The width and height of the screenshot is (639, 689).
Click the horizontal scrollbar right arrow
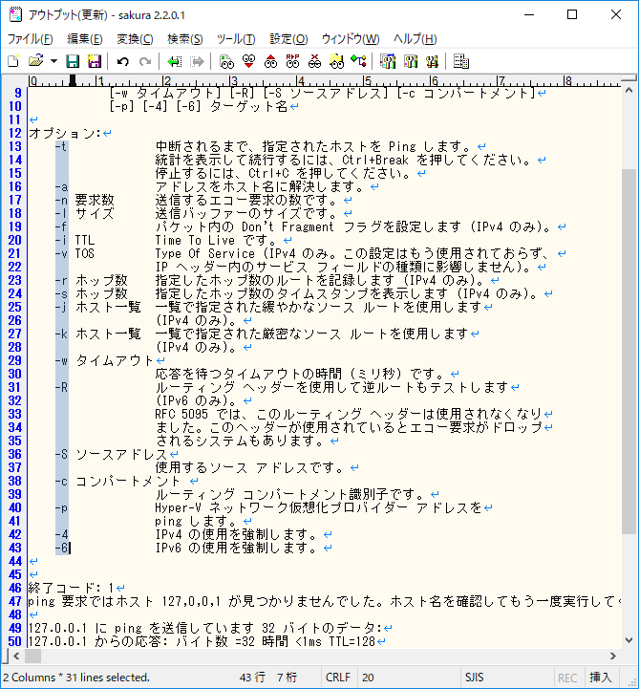pos(613,657)
